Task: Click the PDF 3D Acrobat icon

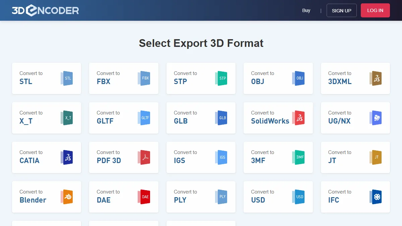Action: [144, 157]
